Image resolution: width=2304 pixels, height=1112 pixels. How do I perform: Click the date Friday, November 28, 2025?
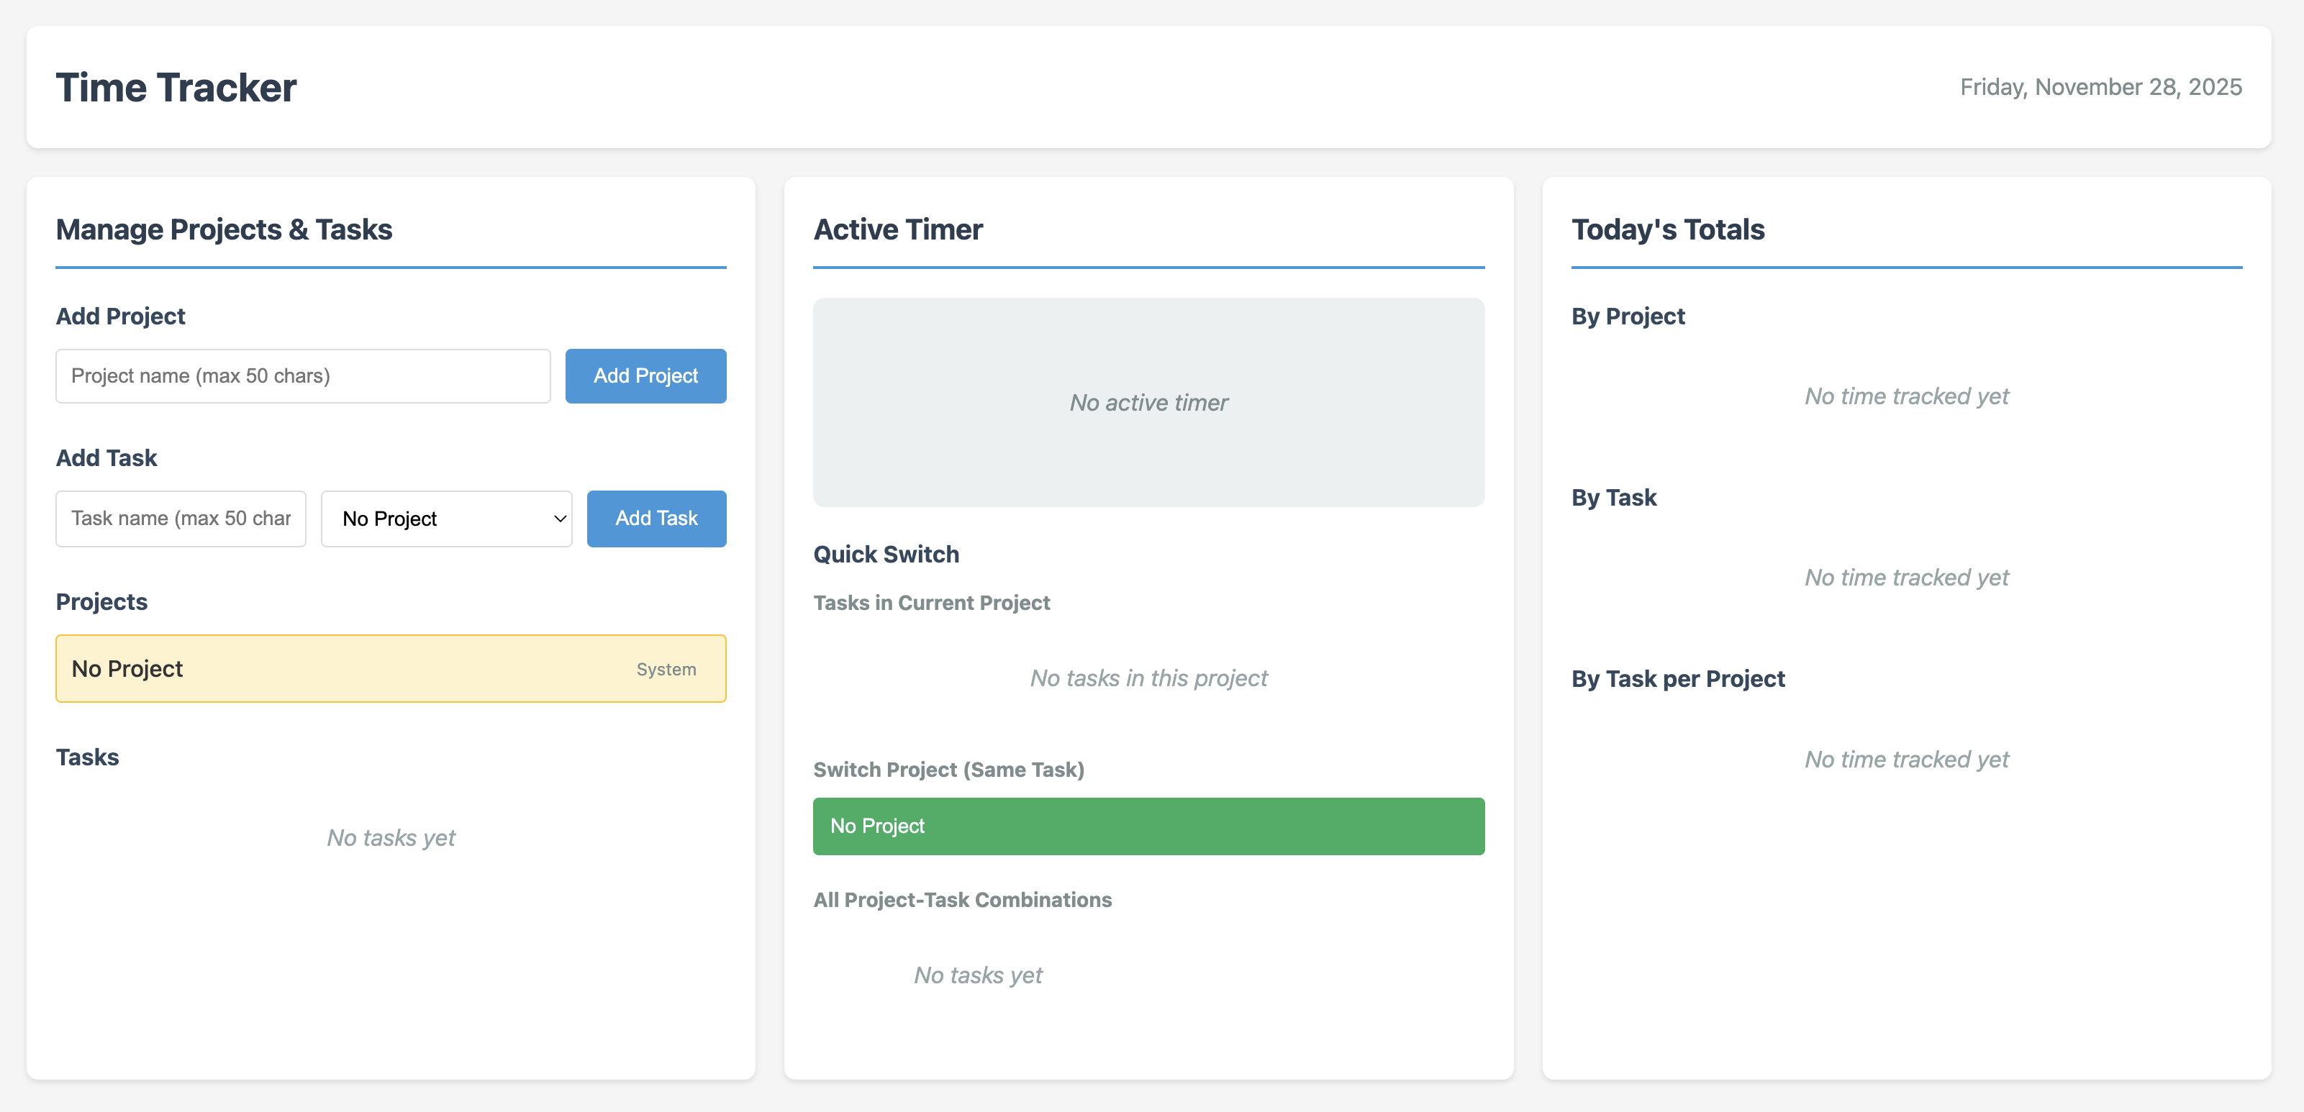coord(2100,87)
